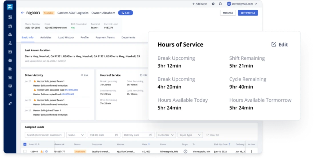Expand the Status filter dropdown
Screen dimensions: 314x161
[76, 135]
